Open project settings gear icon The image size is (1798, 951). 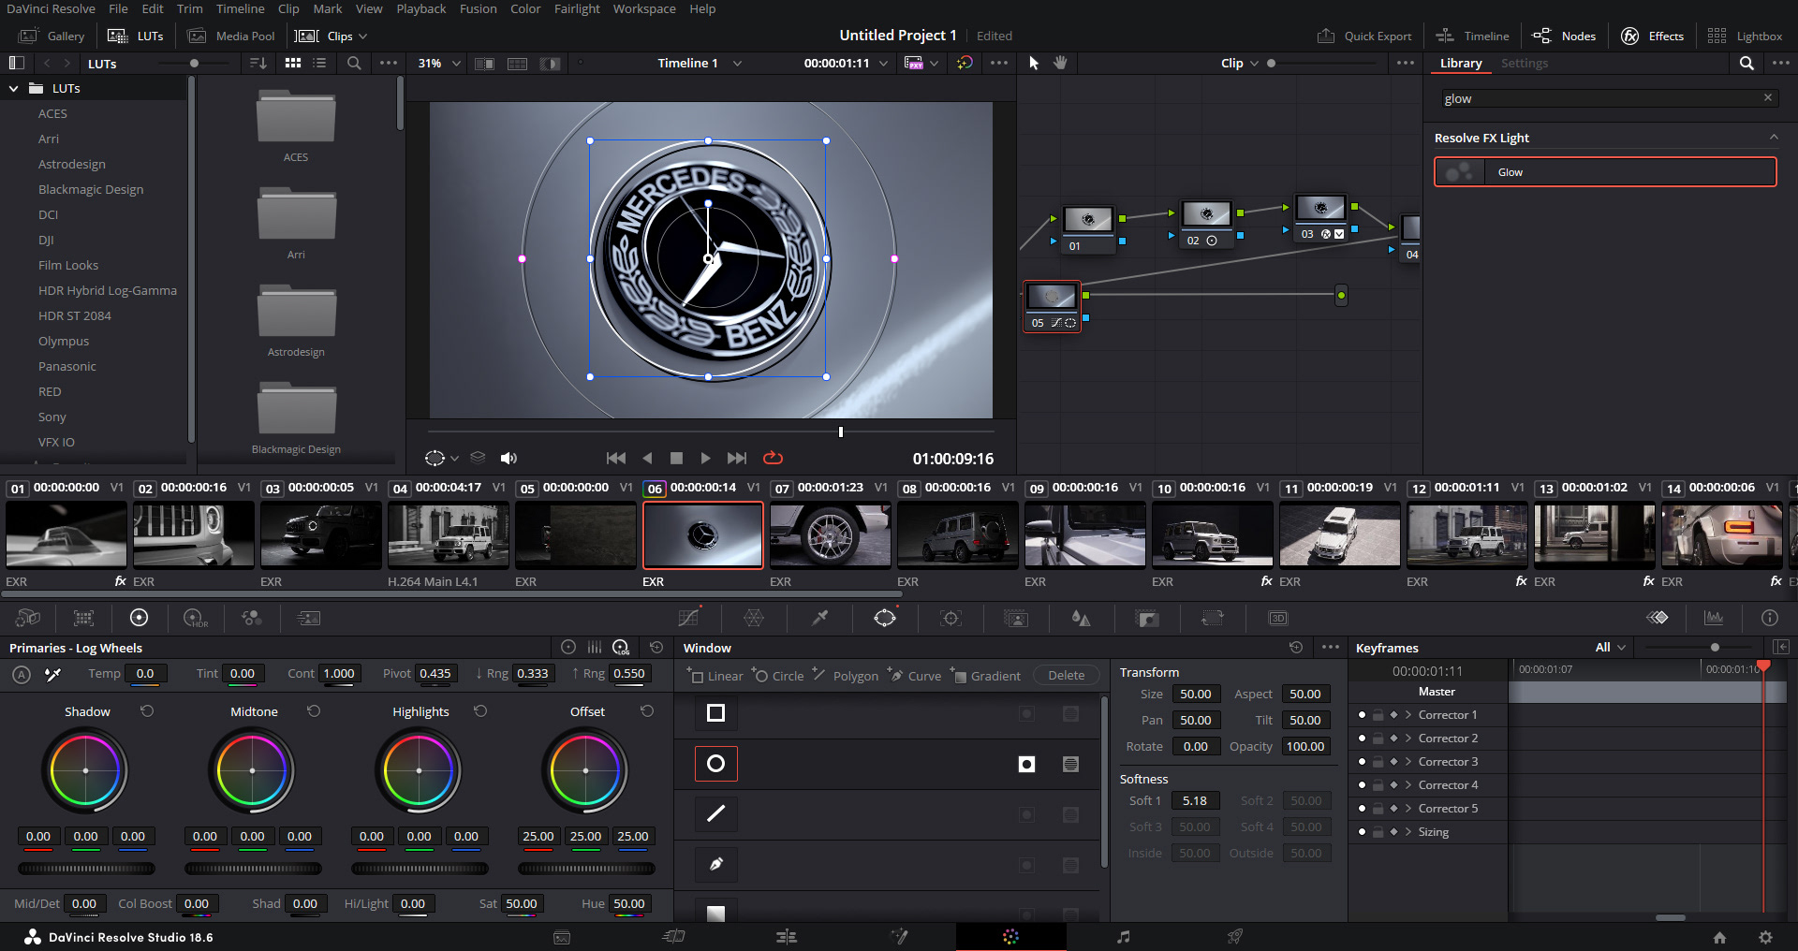coord(1765,937)
